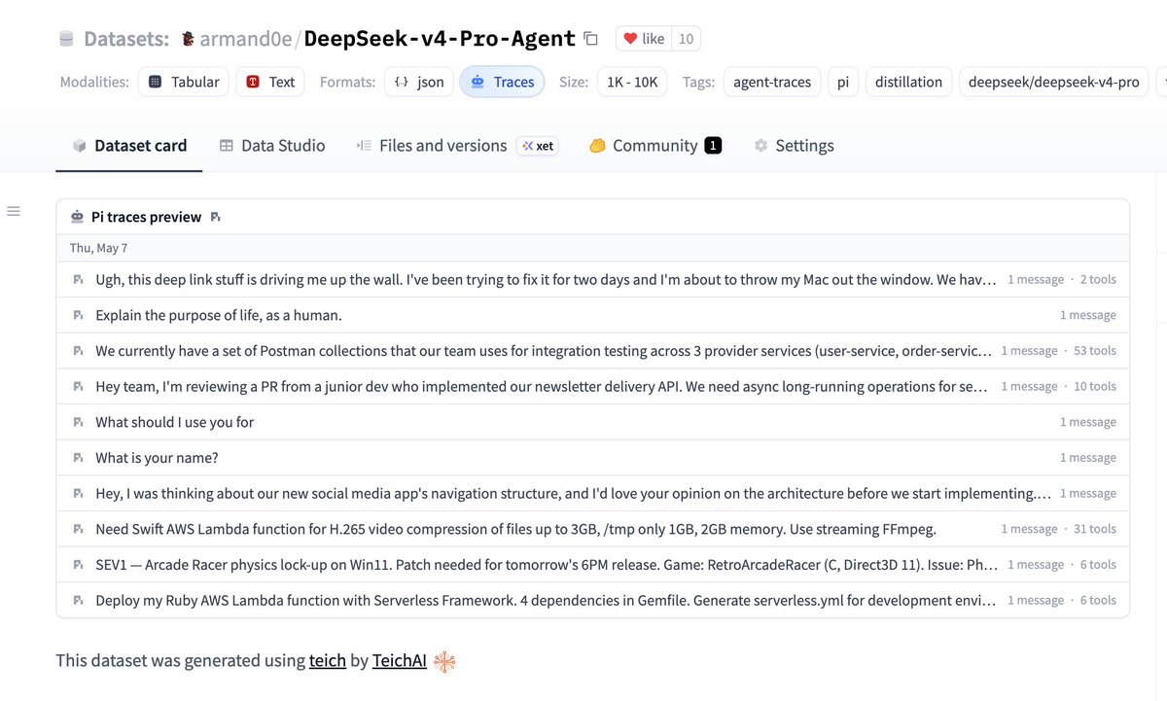This screenshot has height=701, width=1167.
Task: Click the 1K - 10K size tag
Action: 632,82
